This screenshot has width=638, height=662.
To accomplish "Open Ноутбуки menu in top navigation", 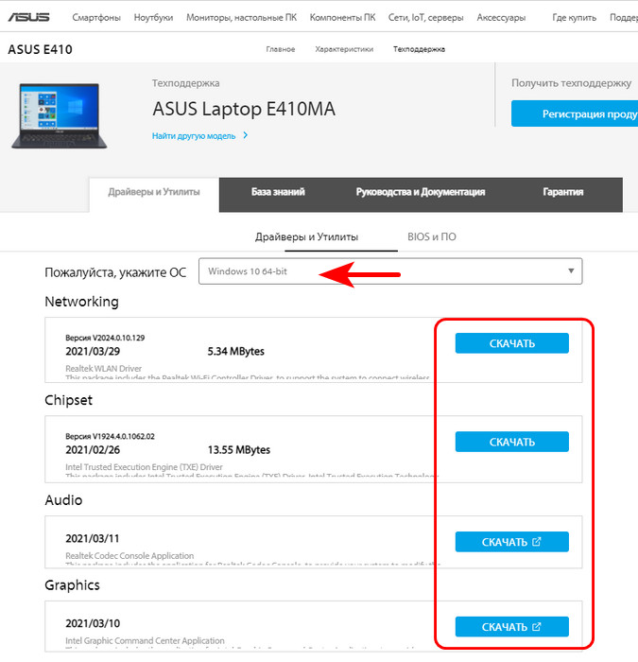I will 153,17.
